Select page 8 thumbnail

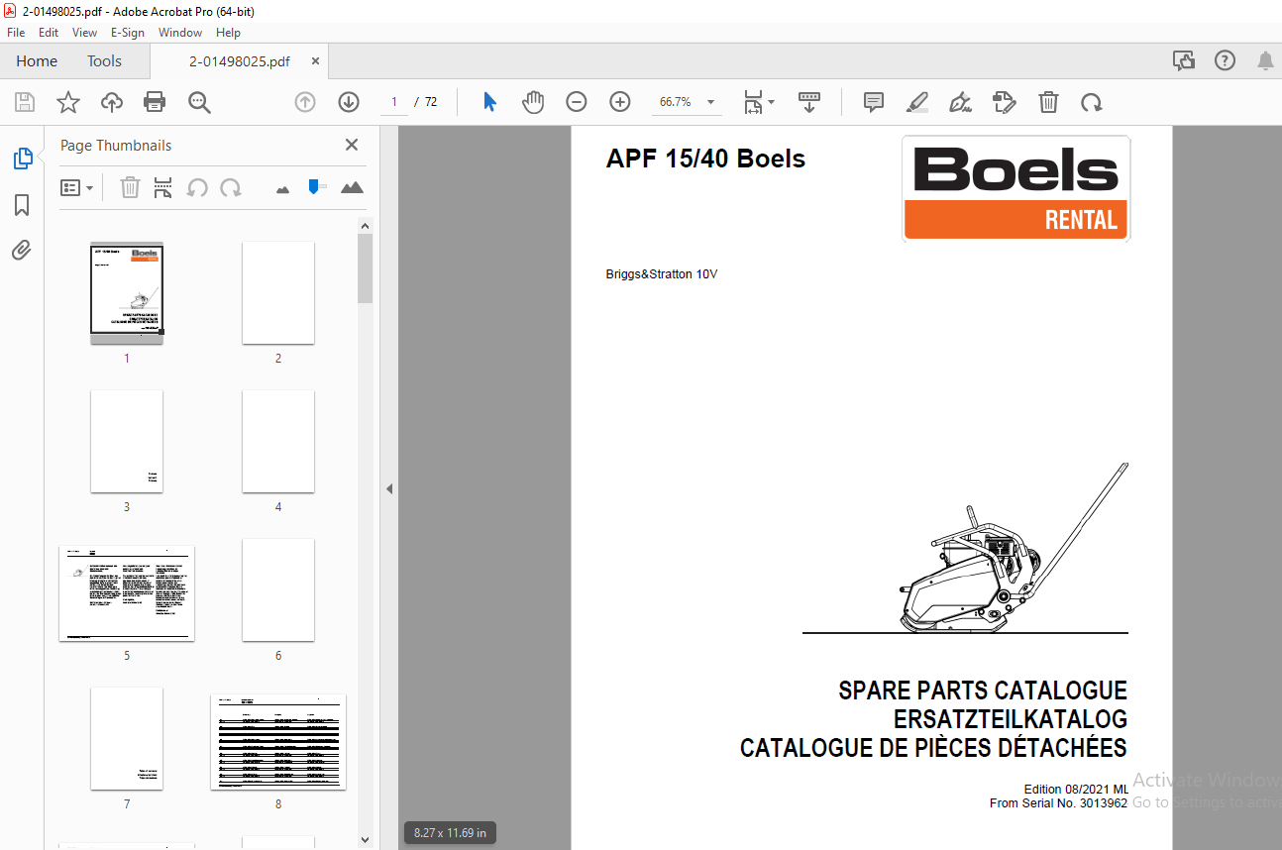point(278,742)
